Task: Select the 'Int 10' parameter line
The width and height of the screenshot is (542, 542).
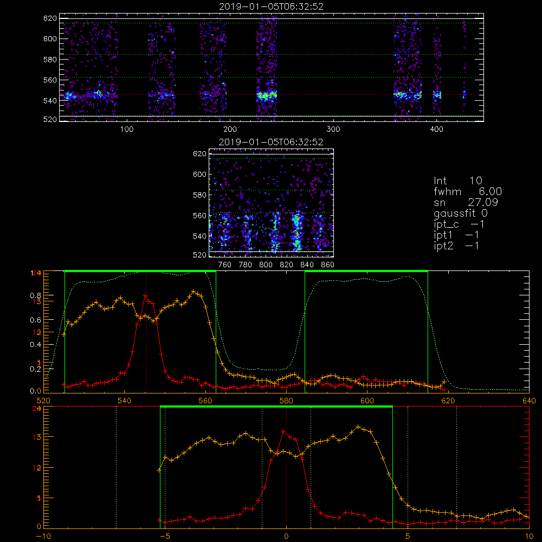Action: [x=457, y=180]
